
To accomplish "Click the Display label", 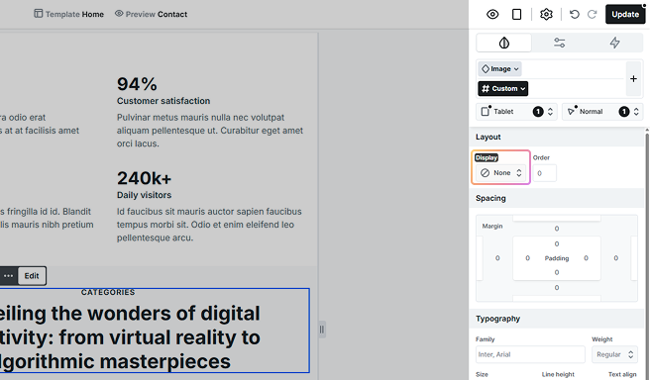I will (x=487, y=157).
